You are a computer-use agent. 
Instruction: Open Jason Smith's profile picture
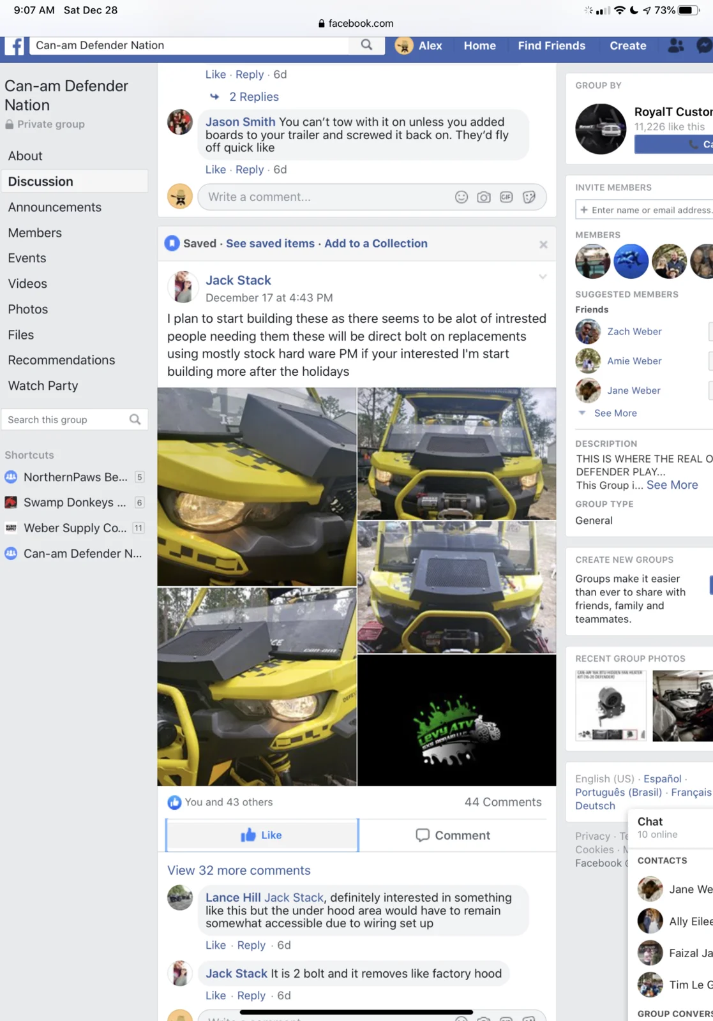point(180,122)
